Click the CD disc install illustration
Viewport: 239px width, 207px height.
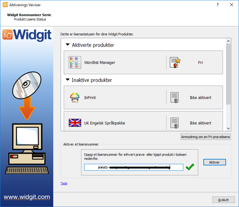(x=27, y=85)
